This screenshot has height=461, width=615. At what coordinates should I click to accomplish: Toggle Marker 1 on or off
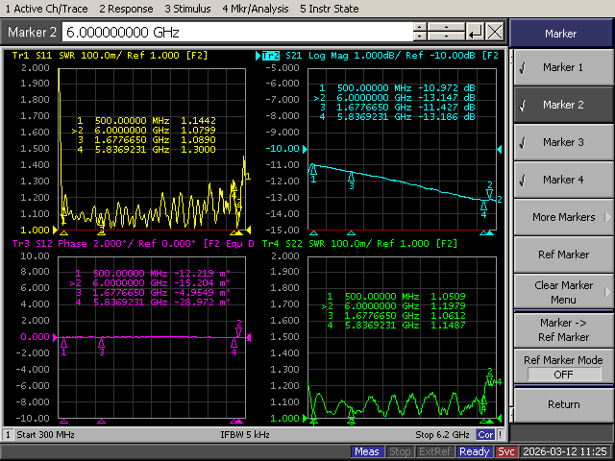pyautogui.click(x=562, y=68)
